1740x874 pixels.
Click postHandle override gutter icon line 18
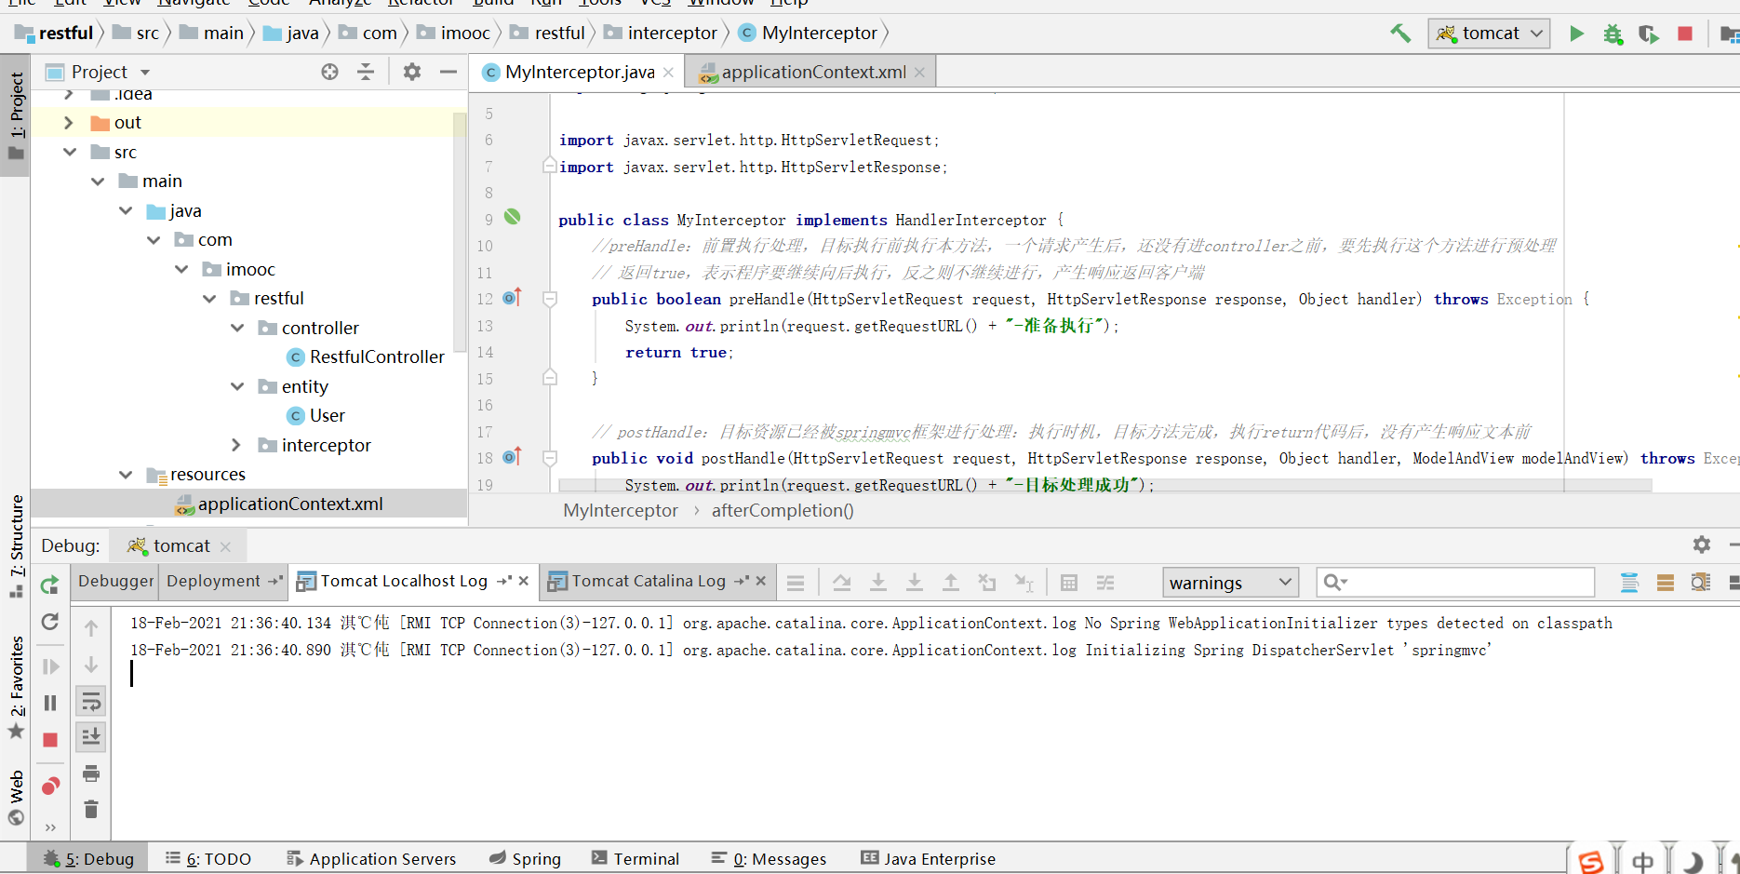[512, 457]
